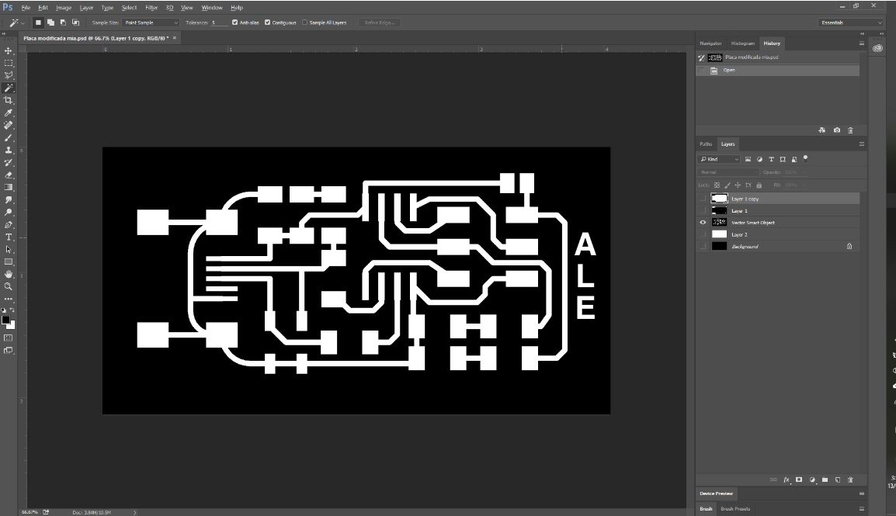Select the Brush tool
The image size is (896, 516).
coord(8,137)
